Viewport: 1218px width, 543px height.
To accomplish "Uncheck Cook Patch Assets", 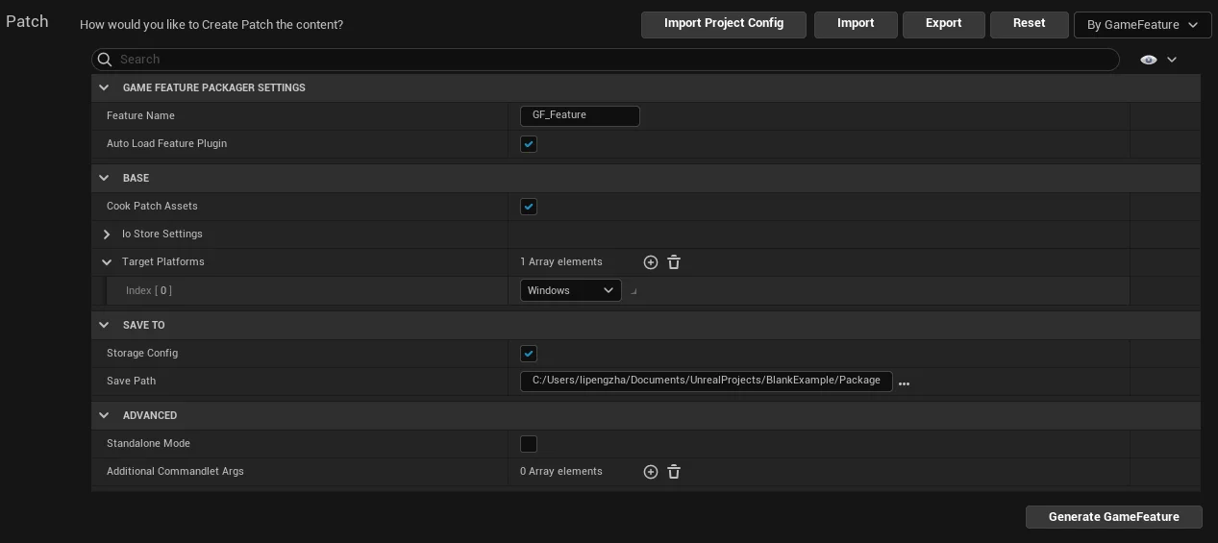I will [x=529, y=207].
